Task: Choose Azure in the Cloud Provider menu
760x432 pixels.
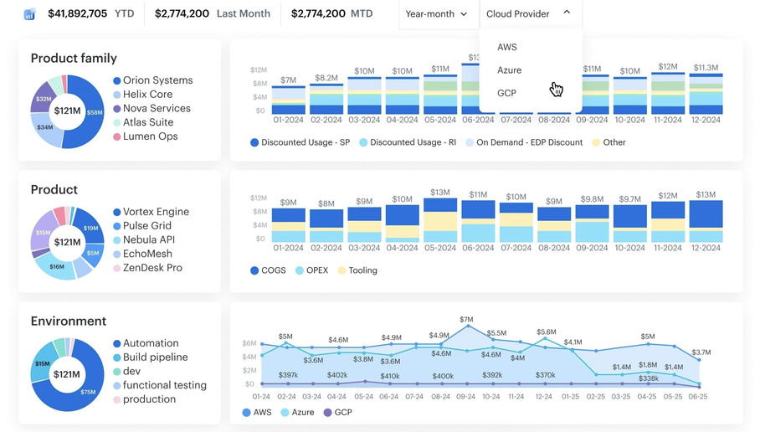Action: [x=509, y=70]
